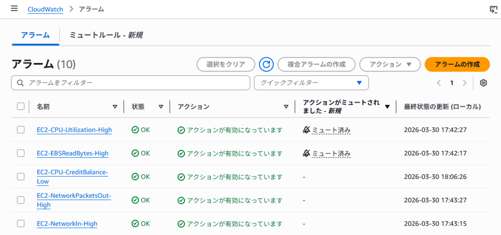Click timestamp 2026-03-30 18:06:26

[x=435, y=176]
